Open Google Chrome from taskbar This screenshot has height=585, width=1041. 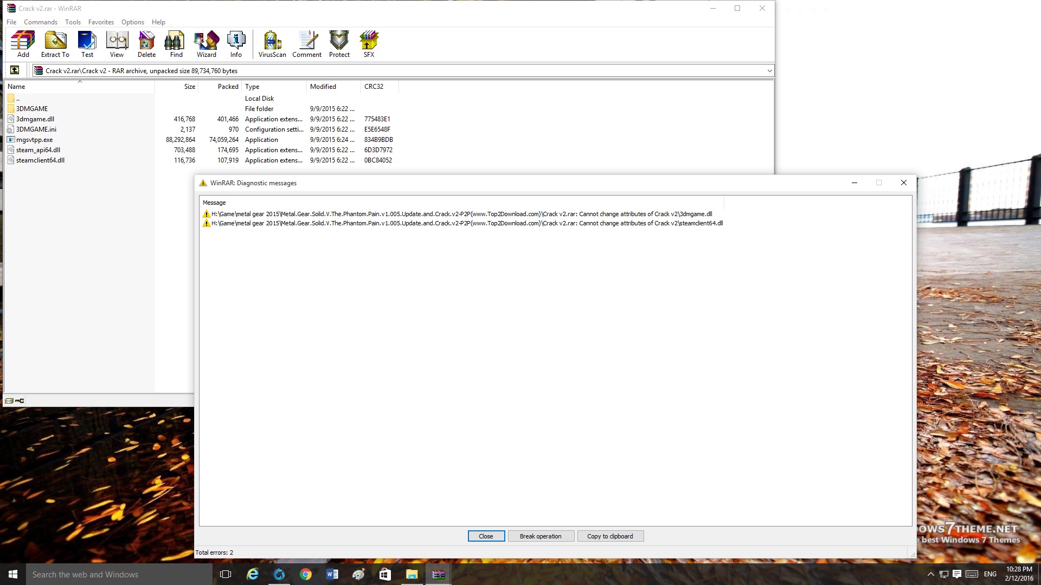[306, 574]
